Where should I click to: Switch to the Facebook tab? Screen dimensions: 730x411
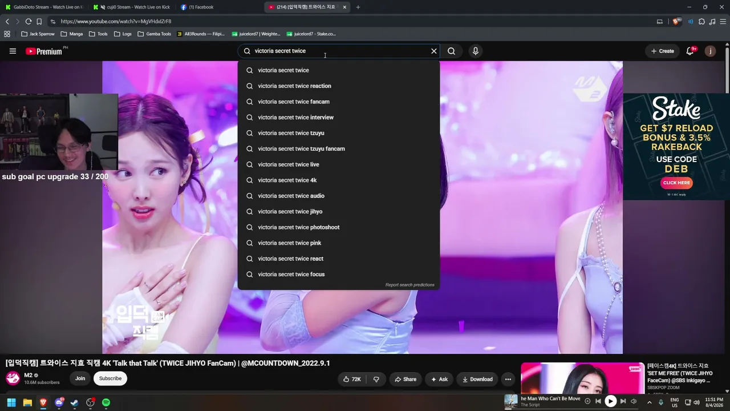click(x=220, y=7)
